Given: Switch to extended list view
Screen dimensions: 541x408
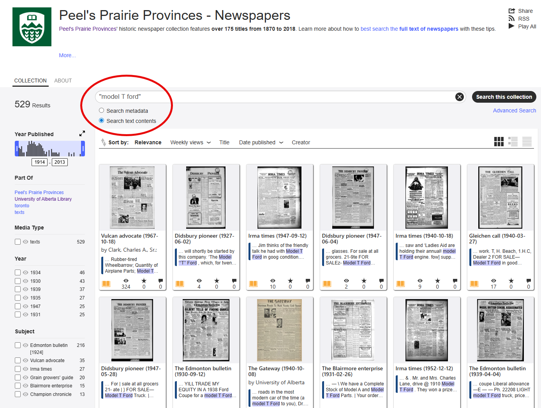Looking at the screenshot, I should 513,142.
